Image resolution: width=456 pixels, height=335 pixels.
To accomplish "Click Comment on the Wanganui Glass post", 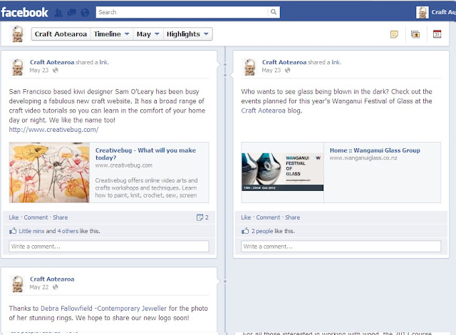I will pyautogui.click(x=268, y=217).
